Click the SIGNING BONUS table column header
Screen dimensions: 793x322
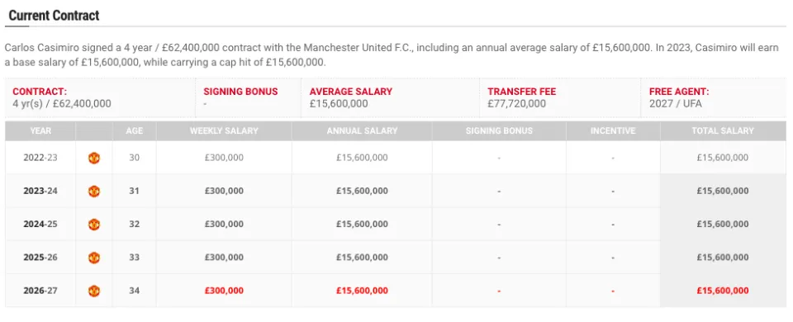(499, 131)
